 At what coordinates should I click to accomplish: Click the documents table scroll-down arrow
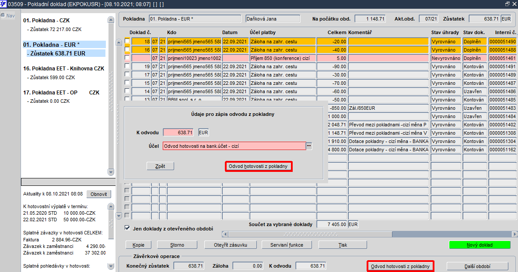[119, 216]
